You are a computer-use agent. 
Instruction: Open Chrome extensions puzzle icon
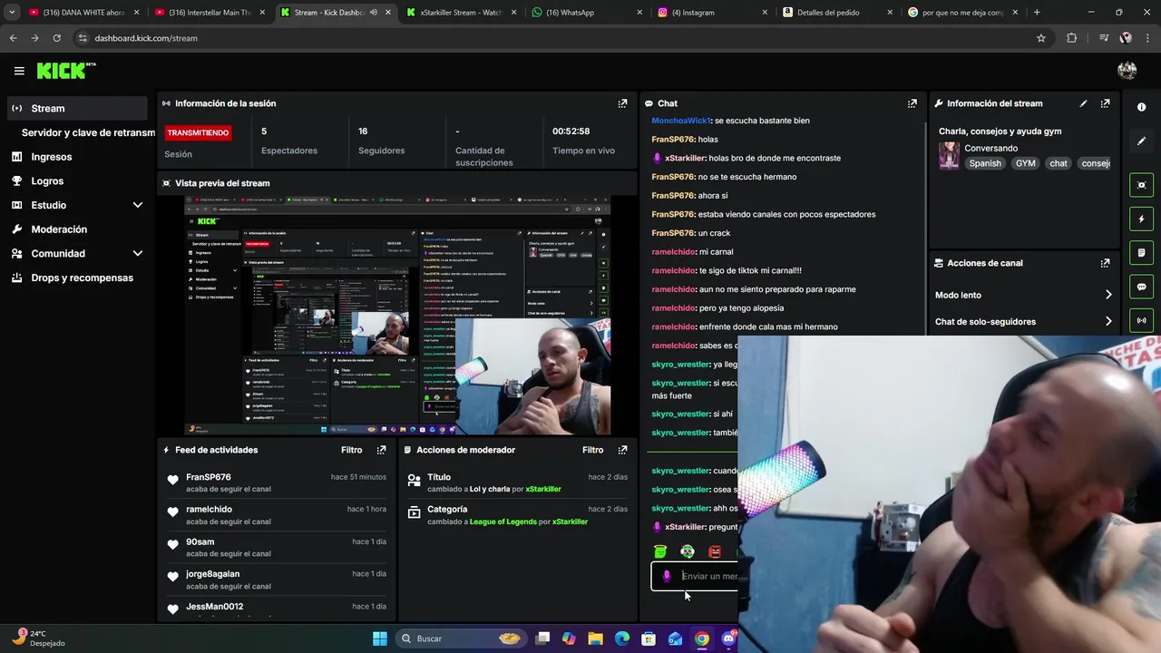[x=1072, y=38]
